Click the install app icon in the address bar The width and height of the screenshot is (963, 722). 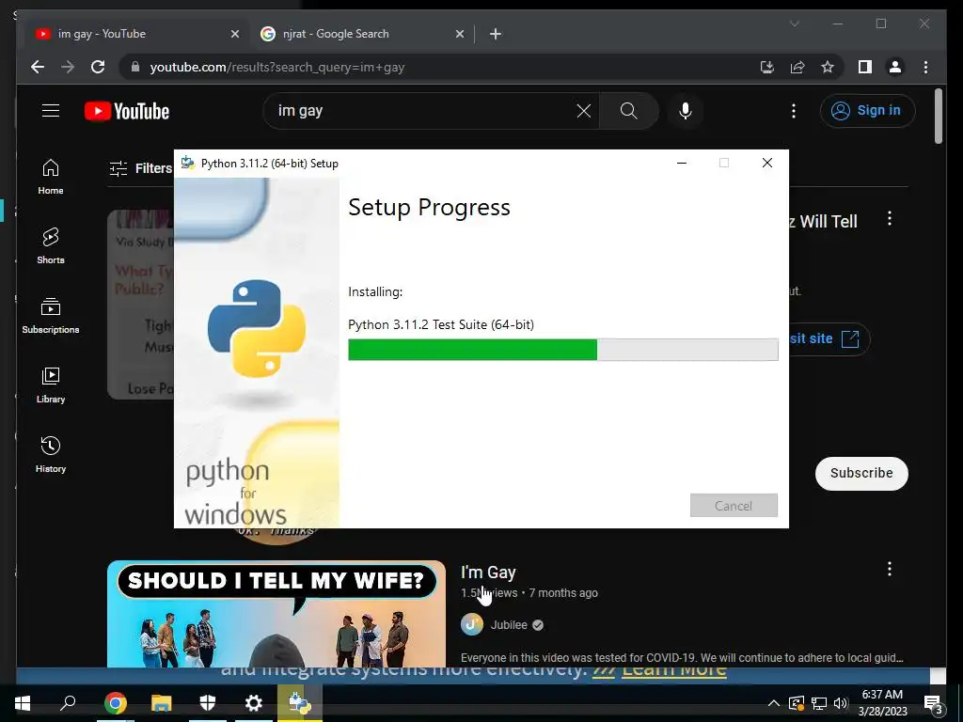(767, 67)
